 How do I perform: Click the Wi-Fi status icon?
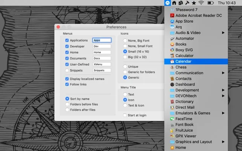201,3
